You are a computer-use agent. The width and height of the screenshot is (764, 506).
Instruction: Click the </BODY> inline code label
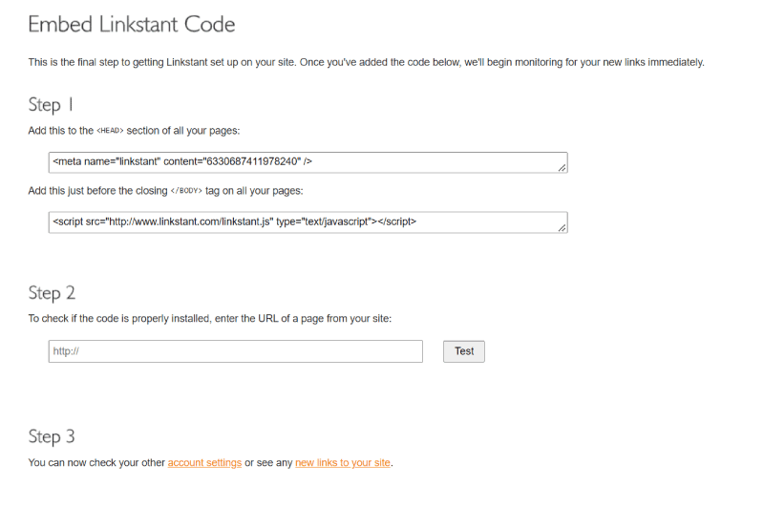point(186,191)
